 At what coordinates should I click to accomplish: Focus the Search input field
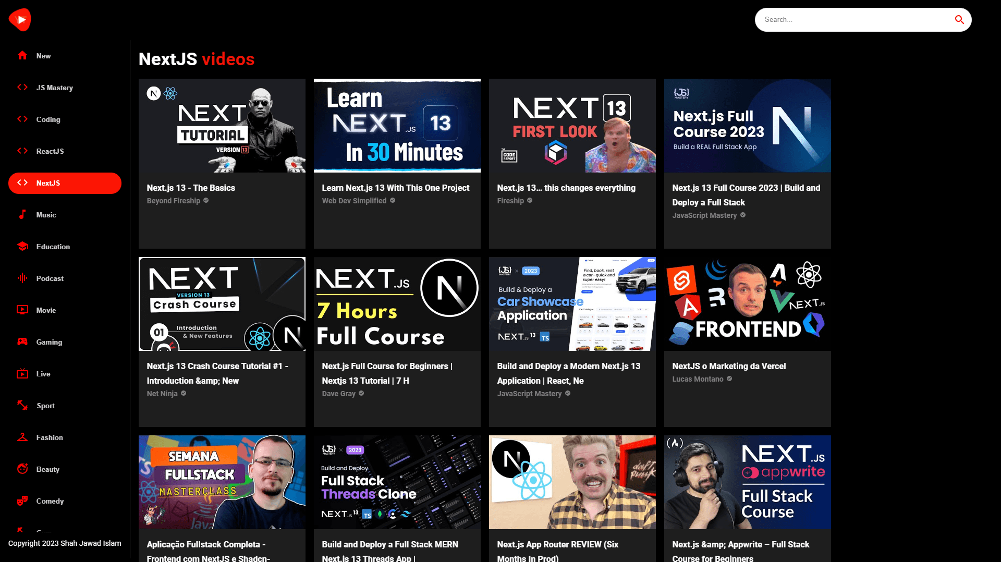point(855,20)
